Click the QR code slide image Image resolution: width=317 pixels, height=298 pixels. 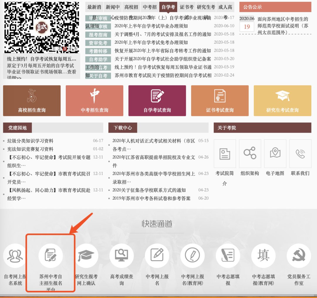pyautogui.click(x=41, y=27)
